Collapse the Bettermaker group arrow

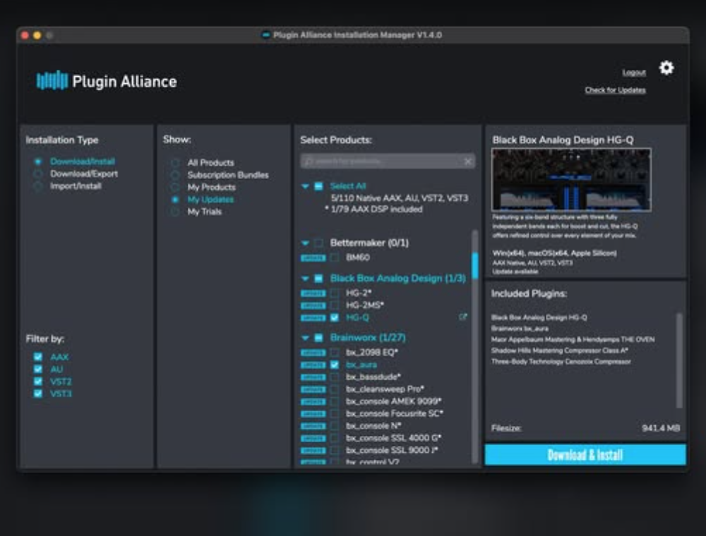(305, 243)
